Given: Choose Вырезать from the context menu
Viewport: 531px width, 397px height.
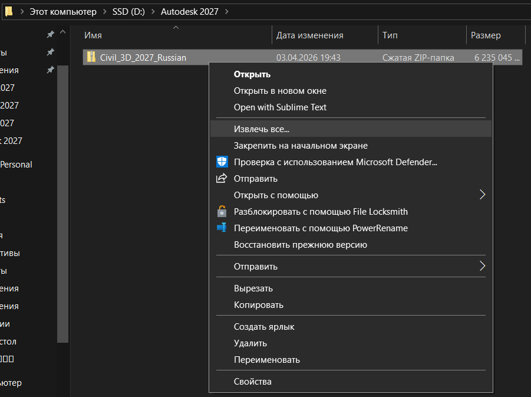Looking at the screenshot, I should click(x=253, y=288).
